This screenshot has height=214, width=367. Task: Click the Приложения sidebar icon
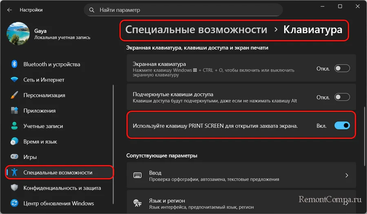tap(14, 111)
